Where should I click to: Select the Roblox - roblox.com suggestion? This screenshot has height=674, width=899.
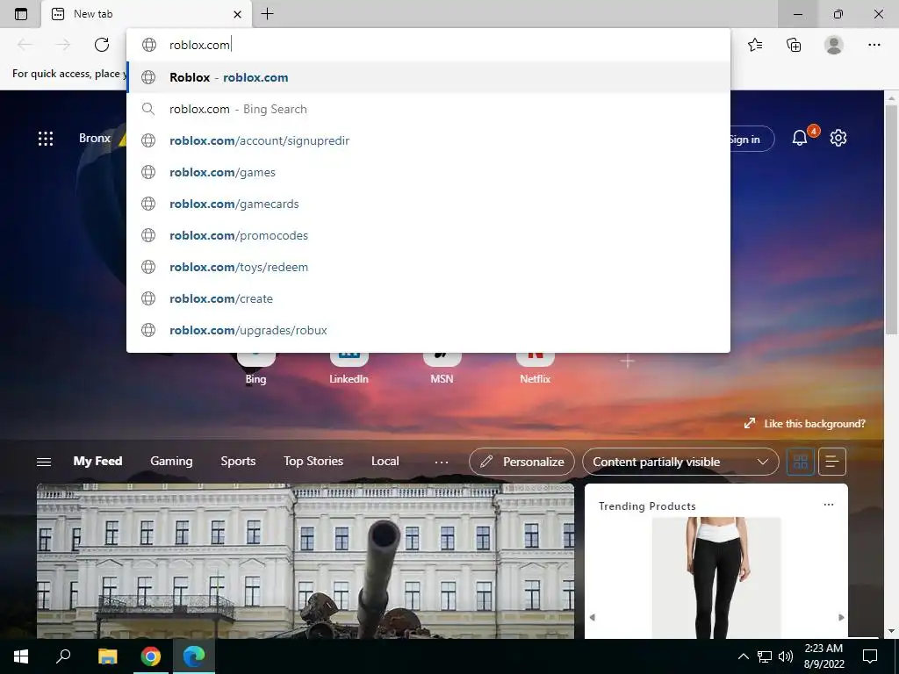click(428, 77)
